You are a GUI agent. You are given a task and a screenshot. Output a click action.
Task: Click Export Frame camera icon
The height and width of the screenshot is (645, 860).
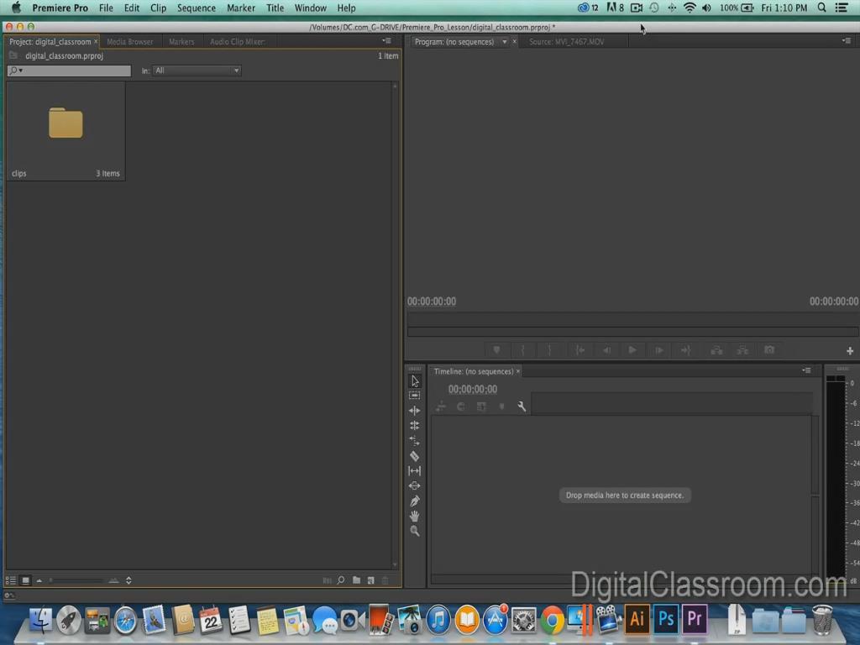pos(769,350)
